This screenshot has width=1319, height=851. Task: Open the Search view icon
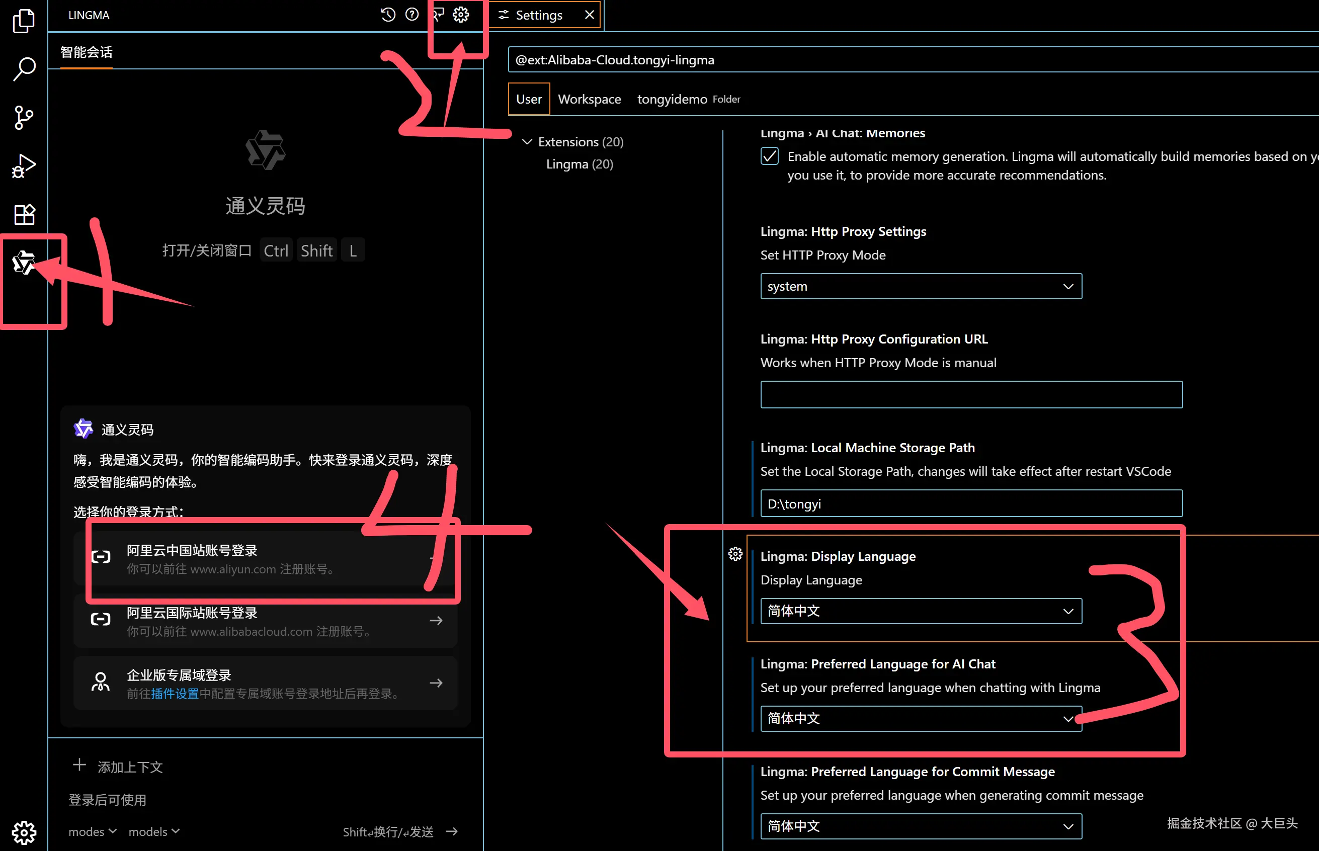point(23,69)
